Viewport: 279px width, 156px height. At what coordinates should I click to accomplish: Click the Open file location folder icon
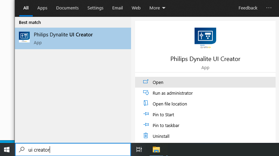click(x=146, y=103)
